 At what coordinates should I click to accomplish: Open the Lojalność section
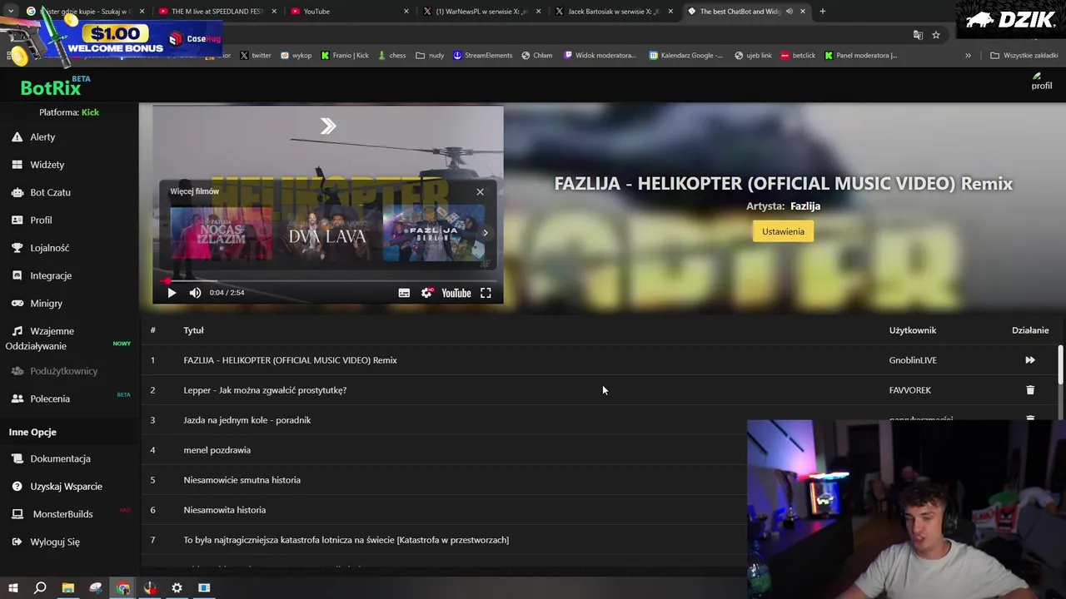click(x=50, y=248)
